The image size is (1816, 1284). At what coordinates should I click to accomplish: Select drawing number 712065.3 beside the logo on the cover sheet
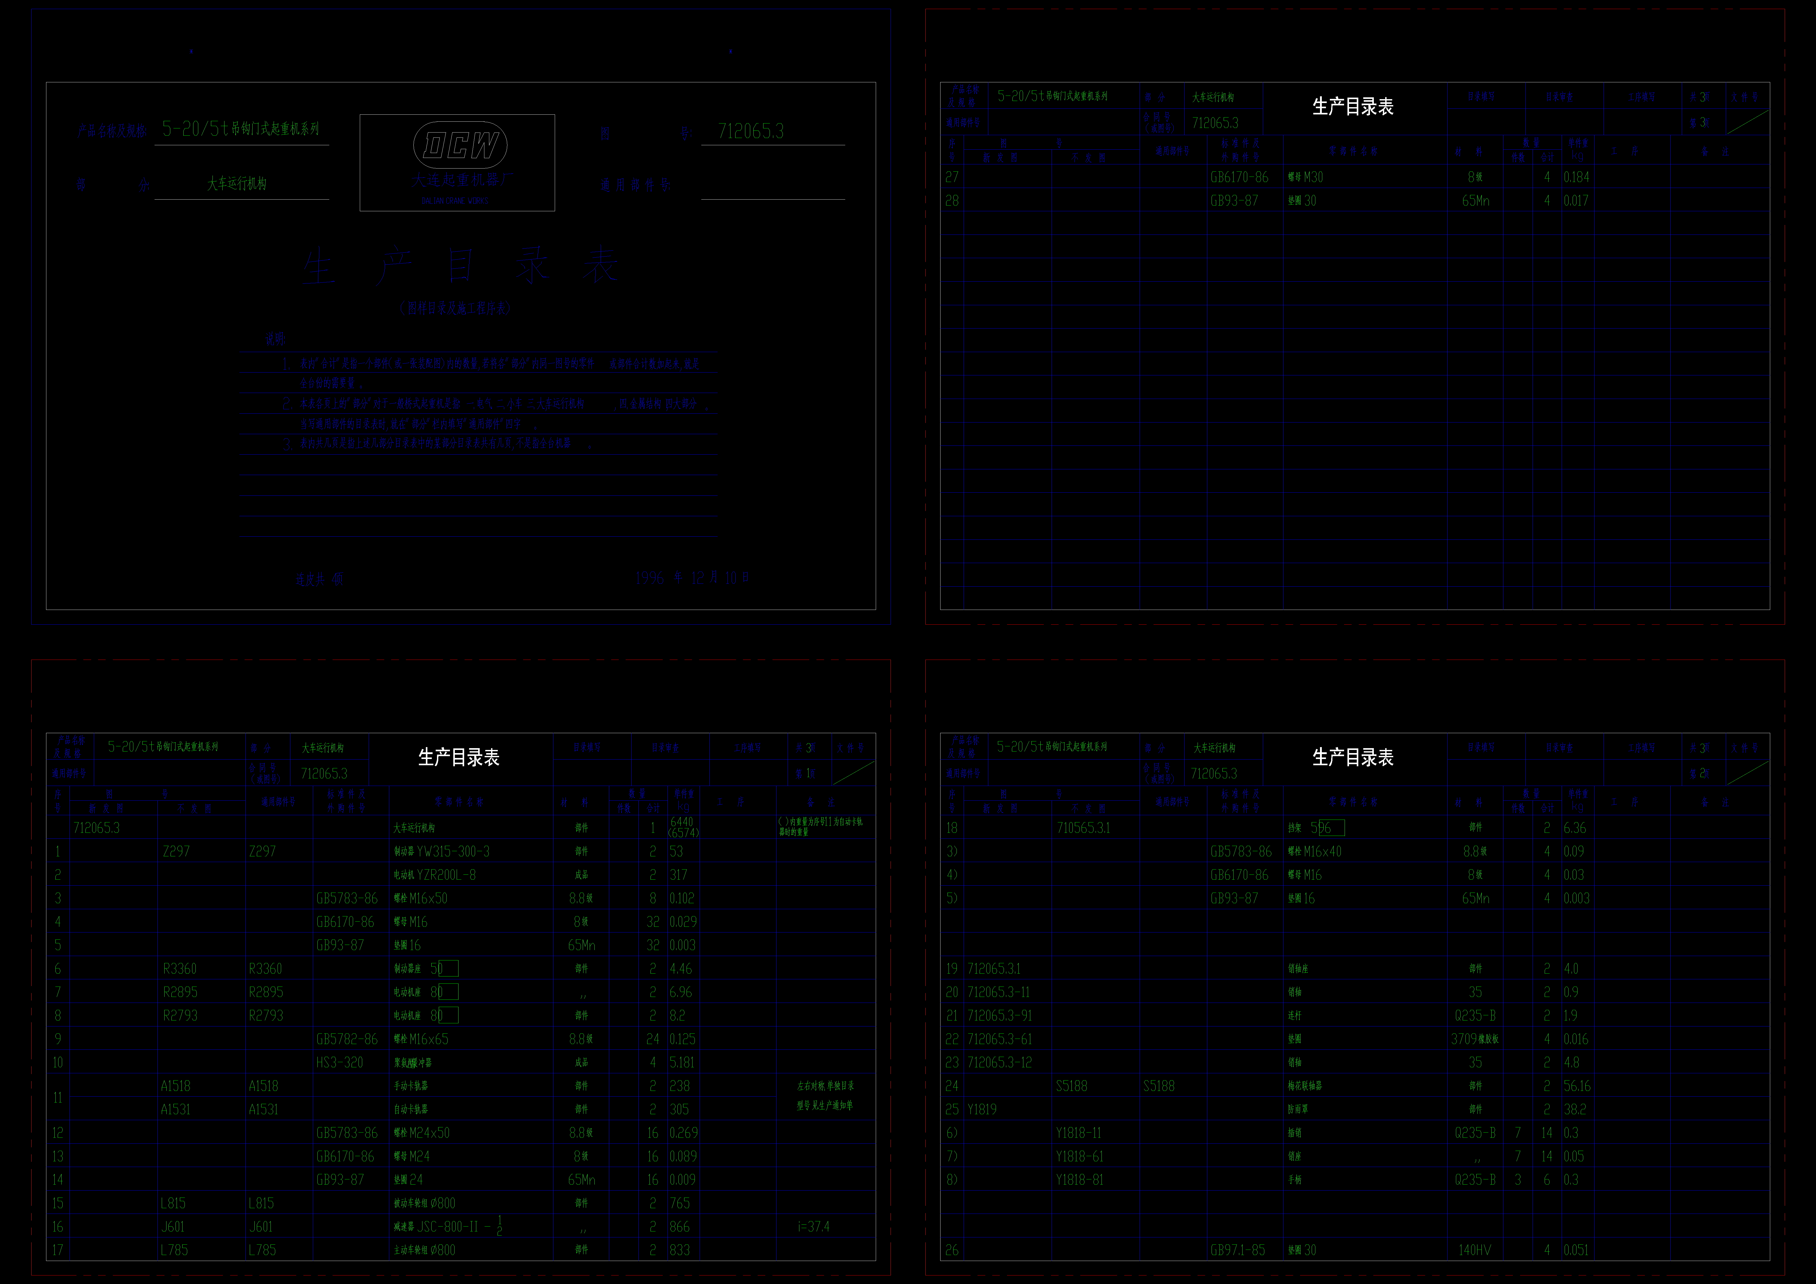pos(750,131)
